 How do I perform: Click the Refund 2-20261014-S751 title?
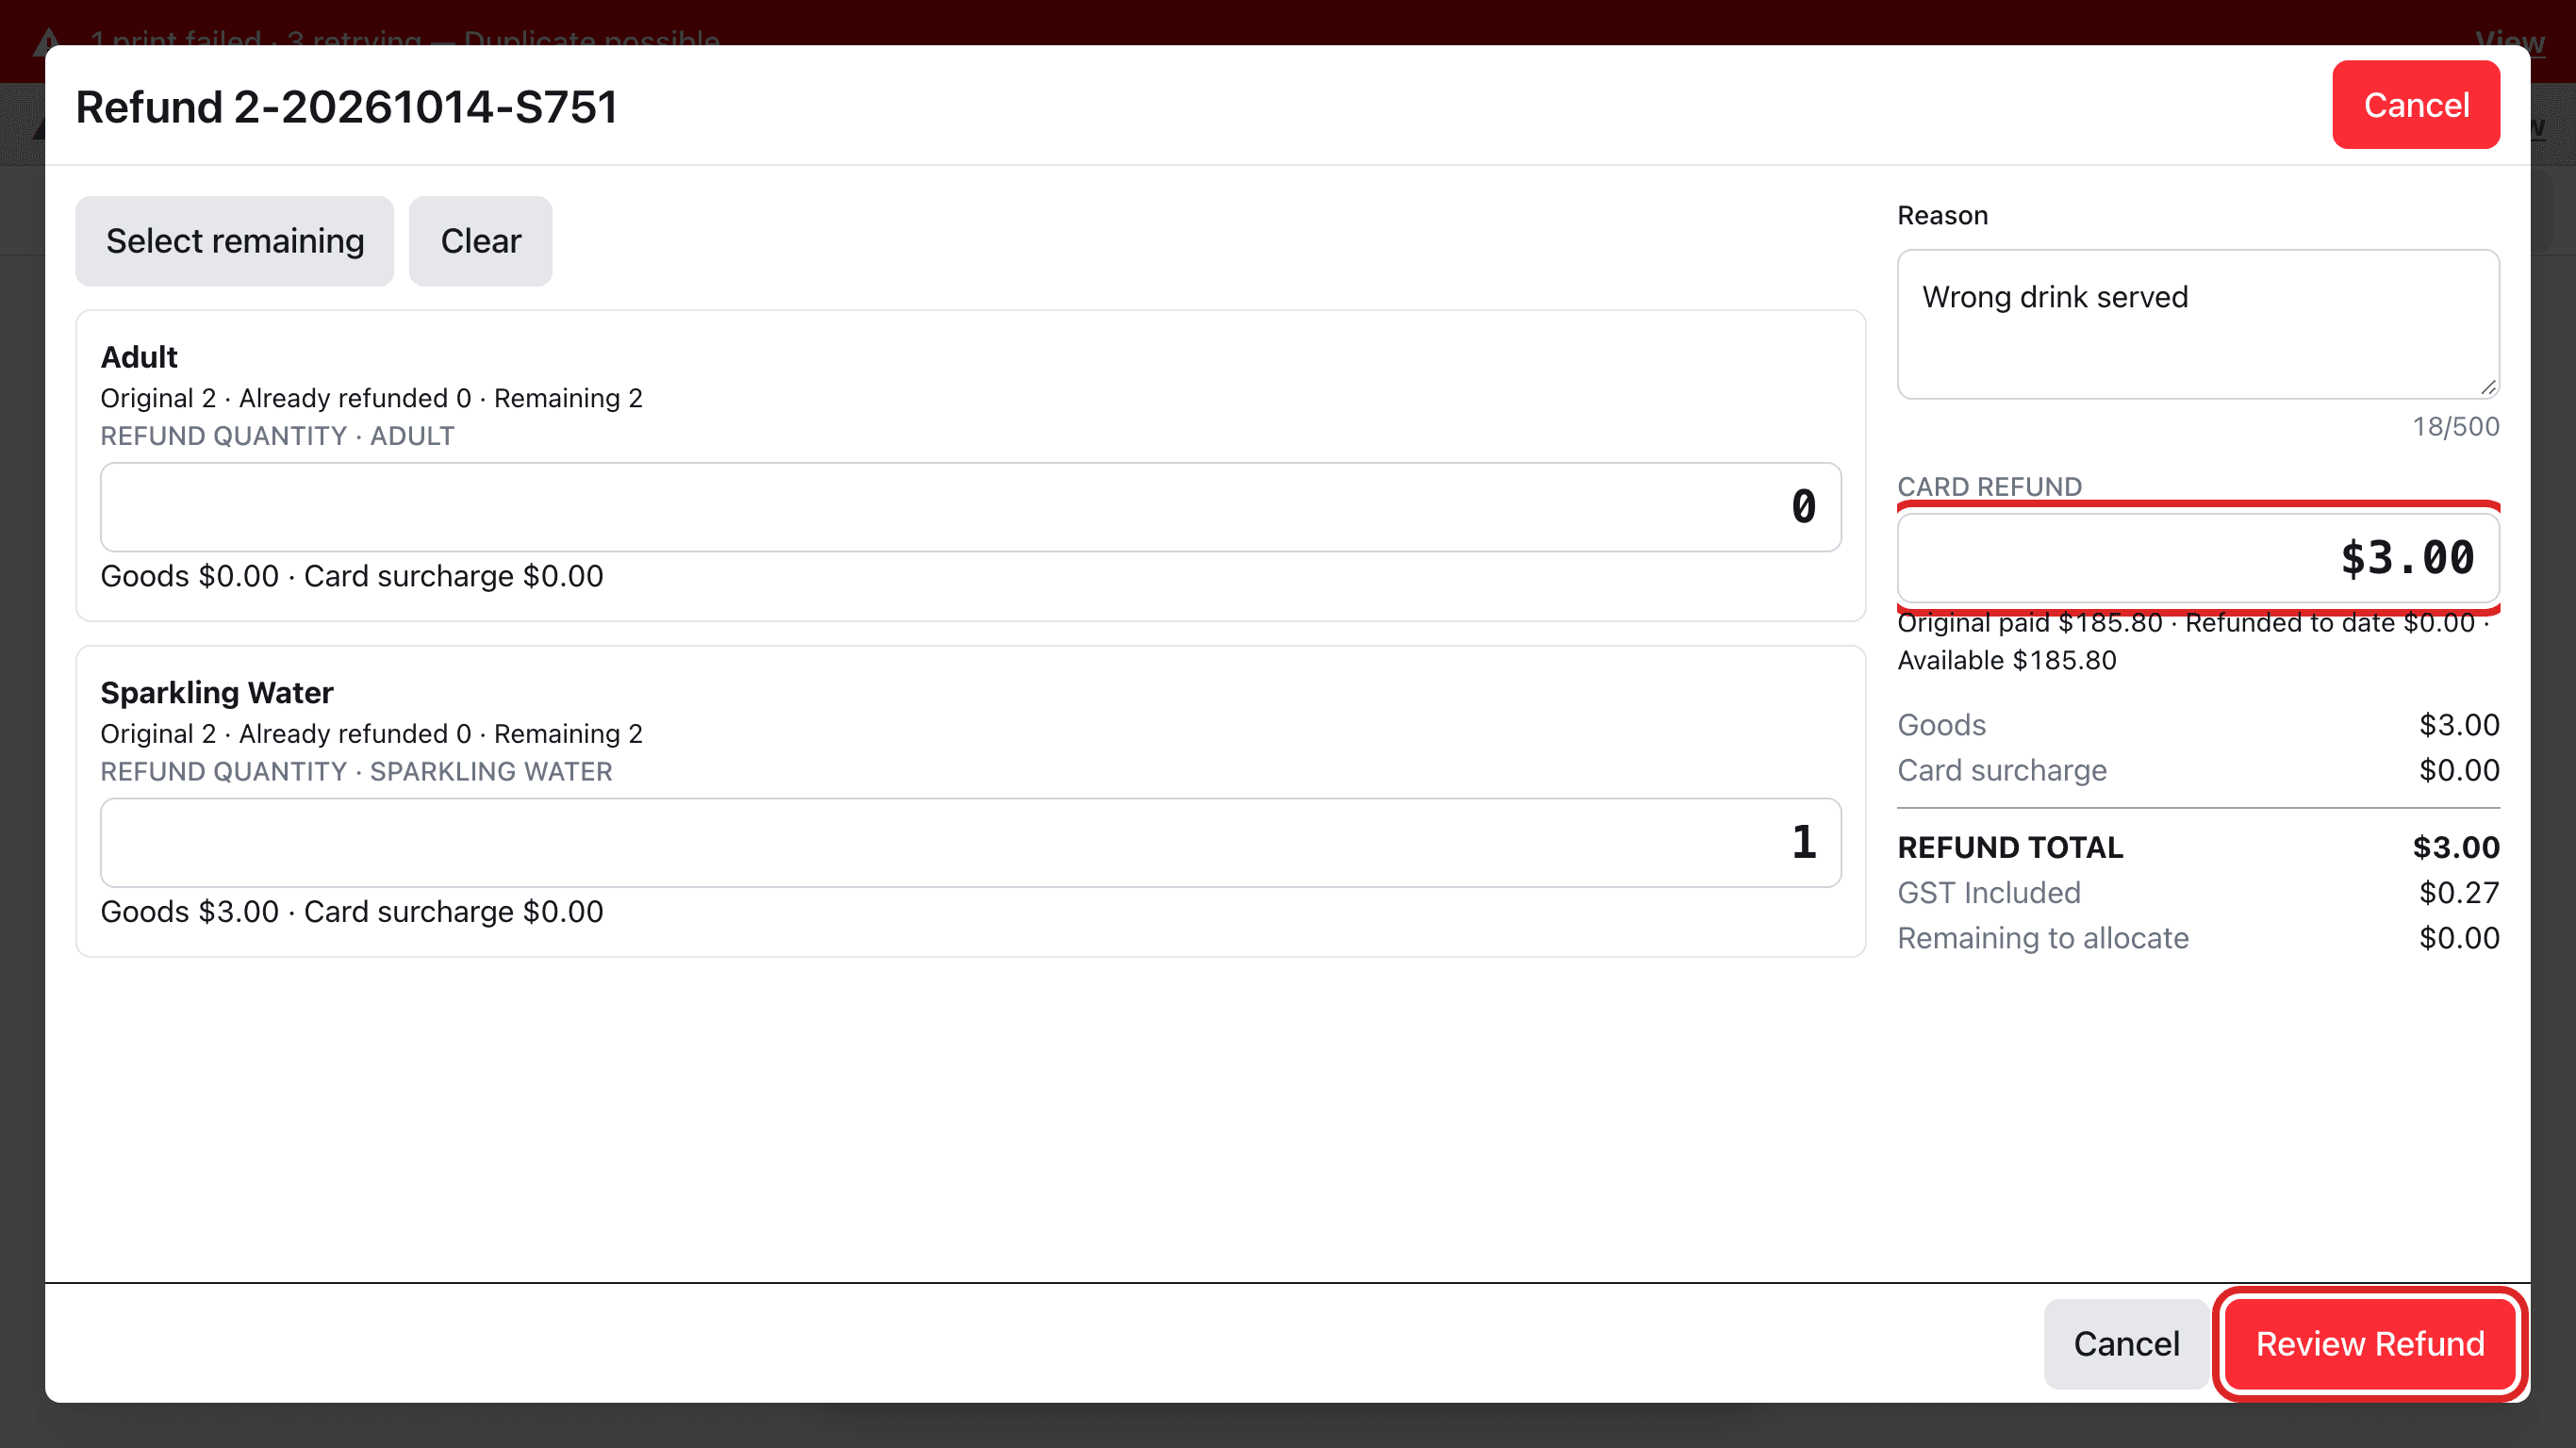coord(347,107)
